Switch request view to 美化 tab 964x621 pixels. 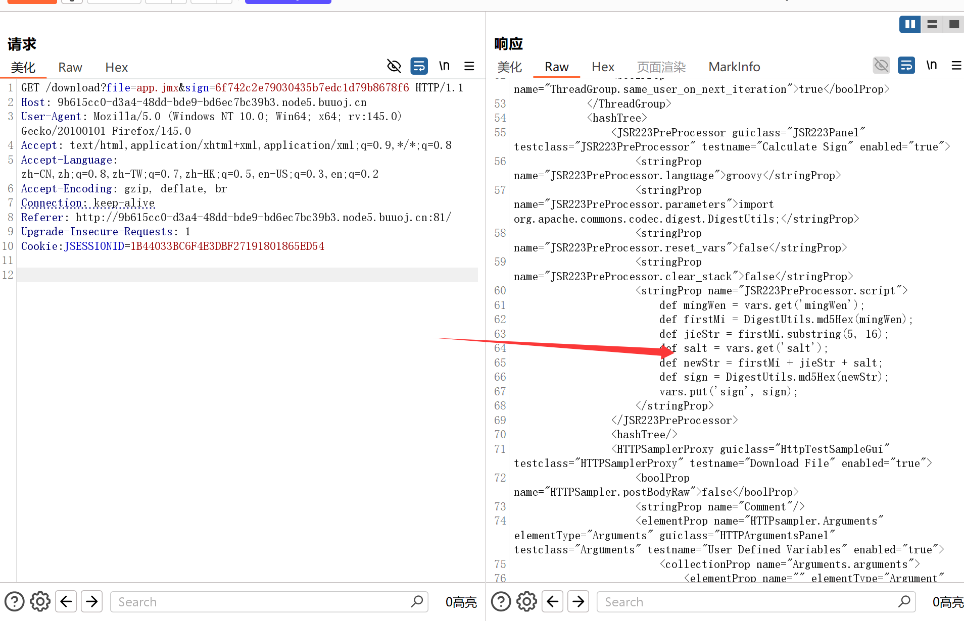pos(23,68)
